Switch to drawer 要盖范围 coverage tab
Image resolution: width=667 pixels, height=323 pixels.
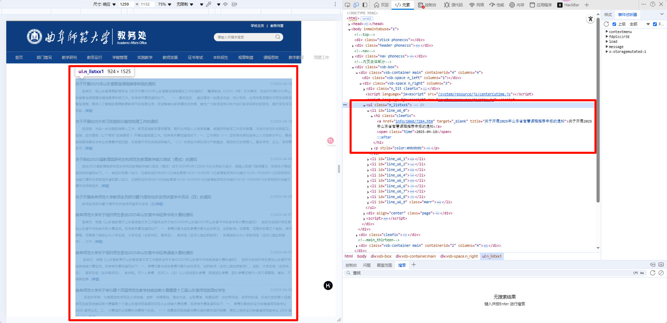tap(384, 265)
